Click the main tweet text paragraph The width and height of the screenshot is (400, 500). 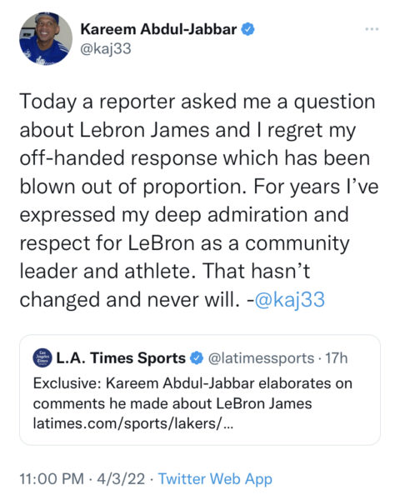point(199,201)
